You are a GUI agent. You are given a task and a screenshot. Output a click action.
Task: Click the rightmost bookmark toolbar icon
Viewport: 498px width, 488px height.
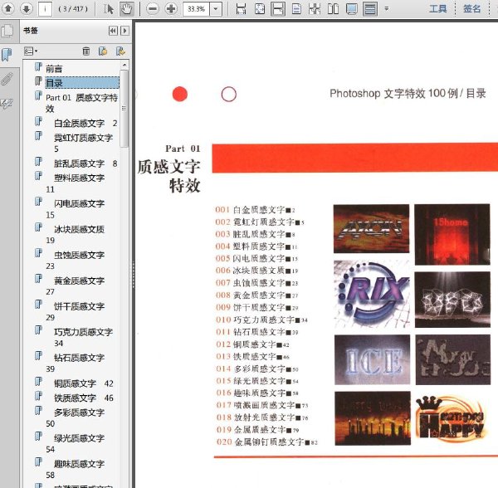(120, 51)
